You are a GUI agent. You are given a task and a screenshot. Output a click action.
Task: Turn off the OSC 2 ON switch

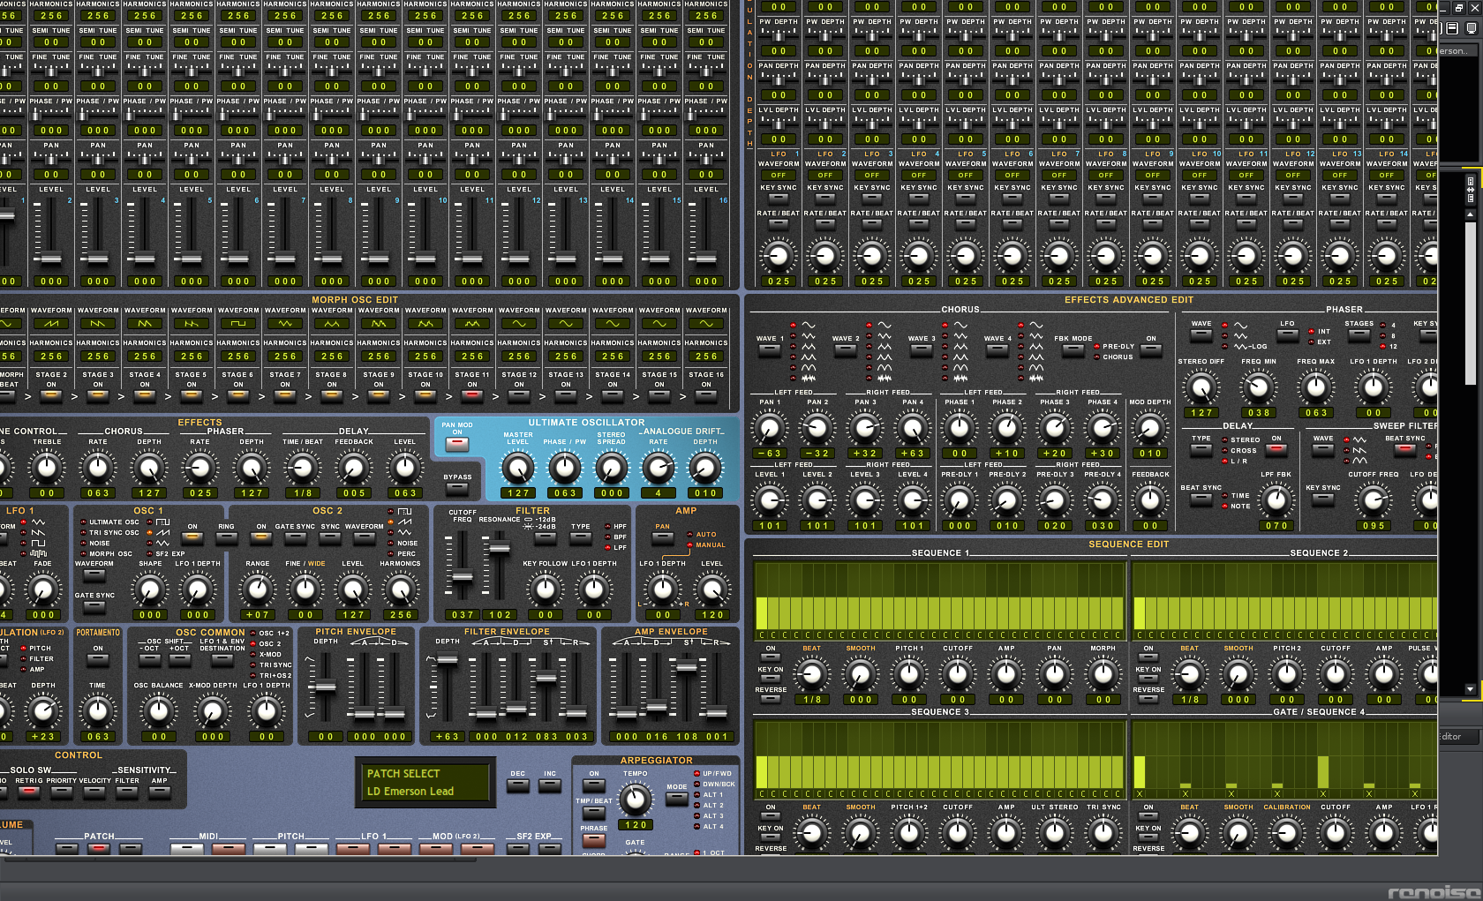tap(261, 537)
